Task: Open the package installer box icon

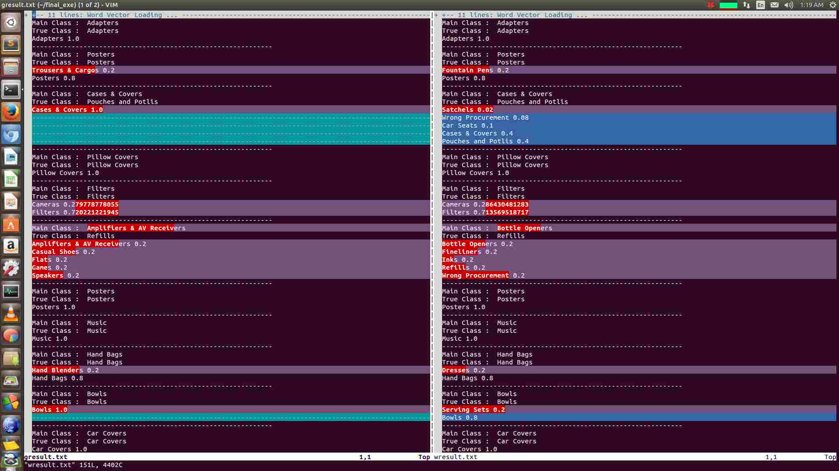Action: [11, 358]
